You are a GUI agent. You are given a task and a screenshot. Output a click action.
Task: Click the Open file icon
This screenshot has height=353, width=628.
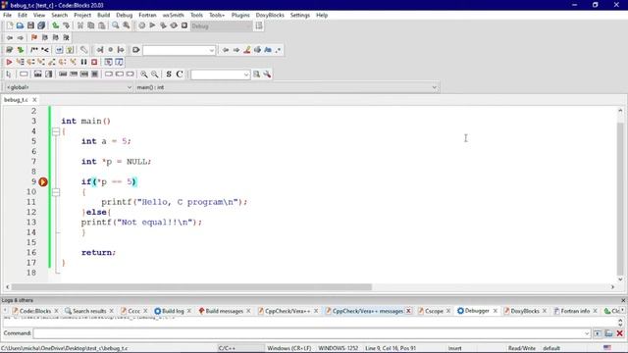click(20, 25)
